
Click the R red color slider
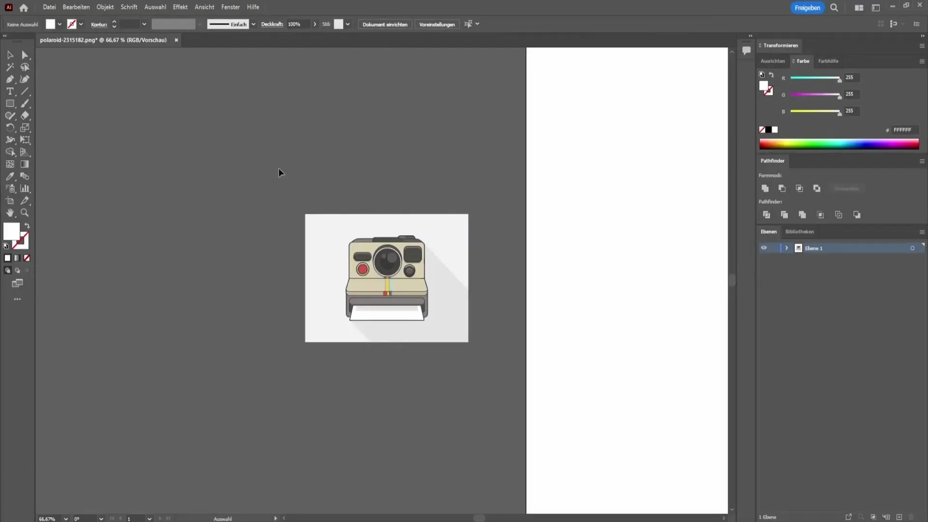coord(815,78)
